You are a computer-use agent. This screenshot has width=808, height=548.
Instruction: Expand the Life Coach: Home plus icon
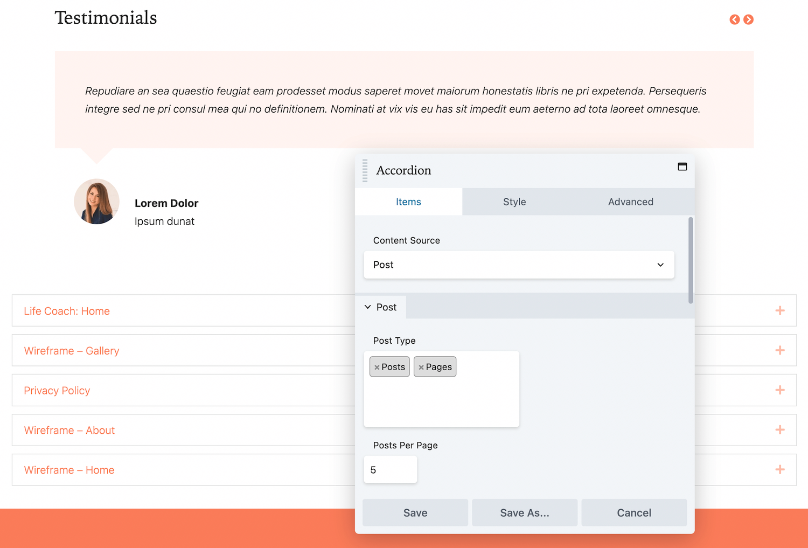coord(779,310)
